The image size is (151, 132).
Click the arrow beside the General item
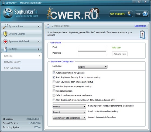(39, 56)
